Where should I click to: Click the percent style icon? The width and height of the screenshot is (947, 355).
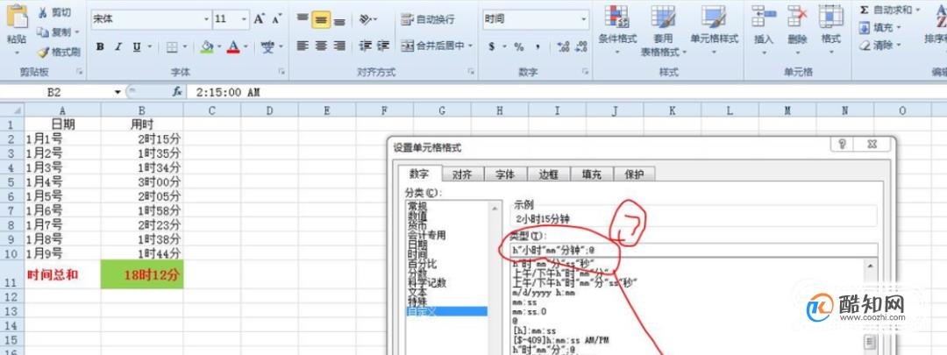(519, 46)
